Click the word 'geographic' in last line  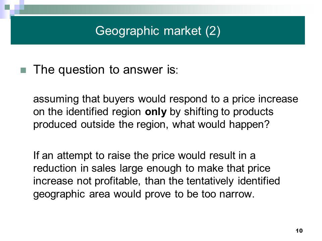click(x=59, y=194)
